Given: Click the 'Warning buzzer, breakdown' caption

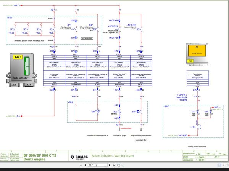Looking at the screenshot, I should 197,147.
